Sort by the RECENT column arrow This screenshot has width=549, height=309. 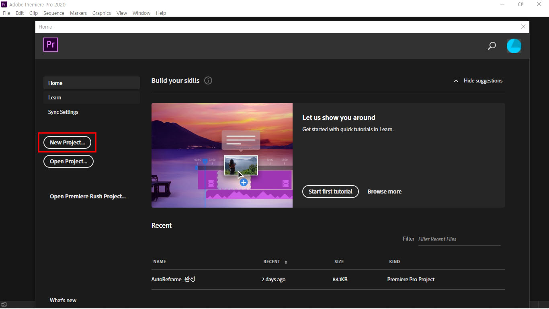[x=286, y=262]
